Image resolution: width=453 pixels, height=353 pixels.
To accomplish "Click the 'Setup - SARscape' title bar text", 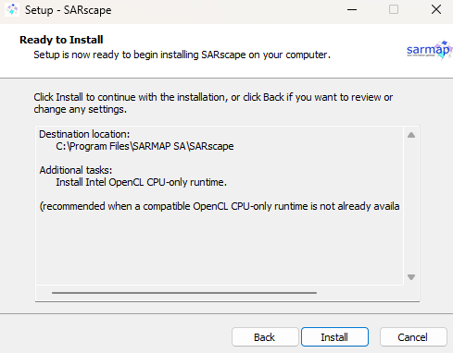I will 68,10.
